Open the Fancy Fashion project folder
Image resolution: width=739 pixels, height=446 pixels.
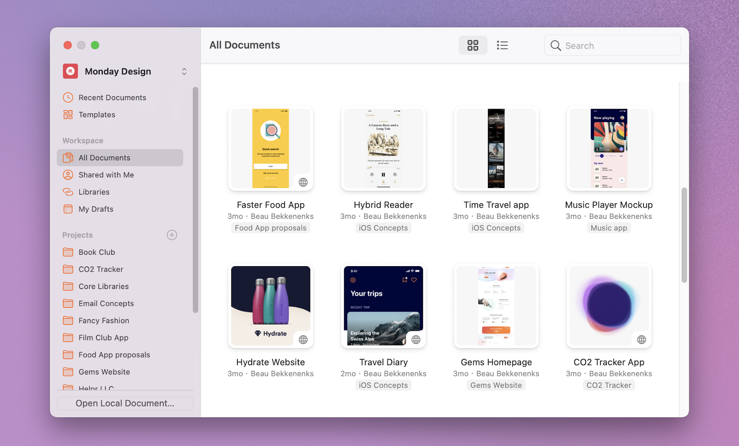[104, 320]
